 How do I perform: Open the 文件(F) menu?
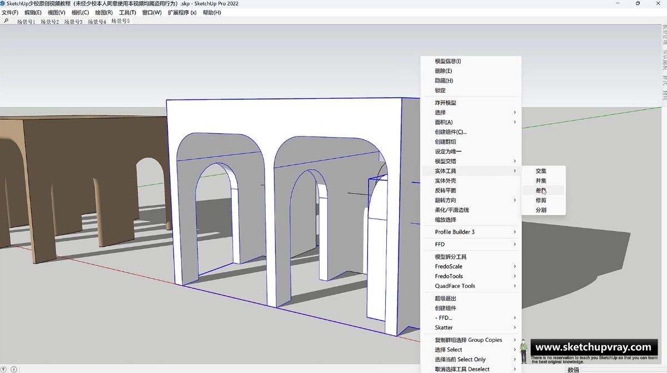coord(10,12)
